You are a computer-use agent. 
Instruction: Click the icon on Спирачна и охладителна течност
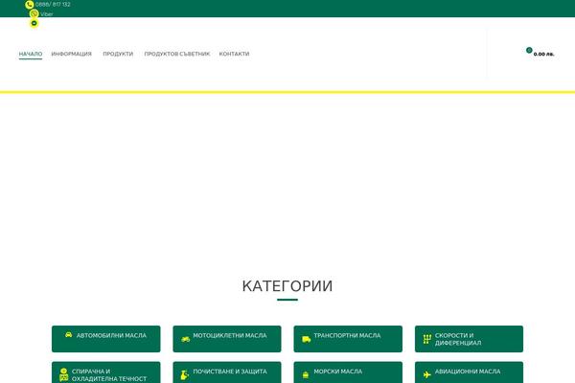pos(64,375)
